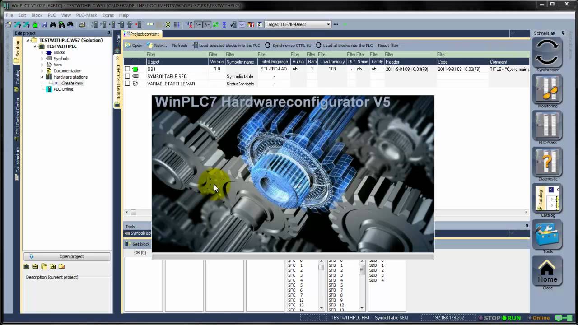Image resolution: width=578 pixels, height=325 pixels.
Task: Select the Call structure side tab
Action: 17,162
